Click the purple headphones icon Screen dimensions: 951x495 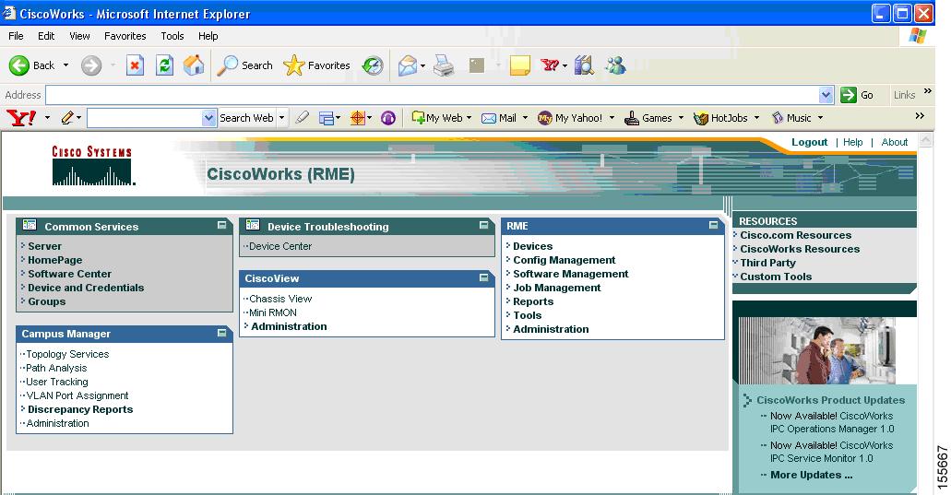[388, 118]
